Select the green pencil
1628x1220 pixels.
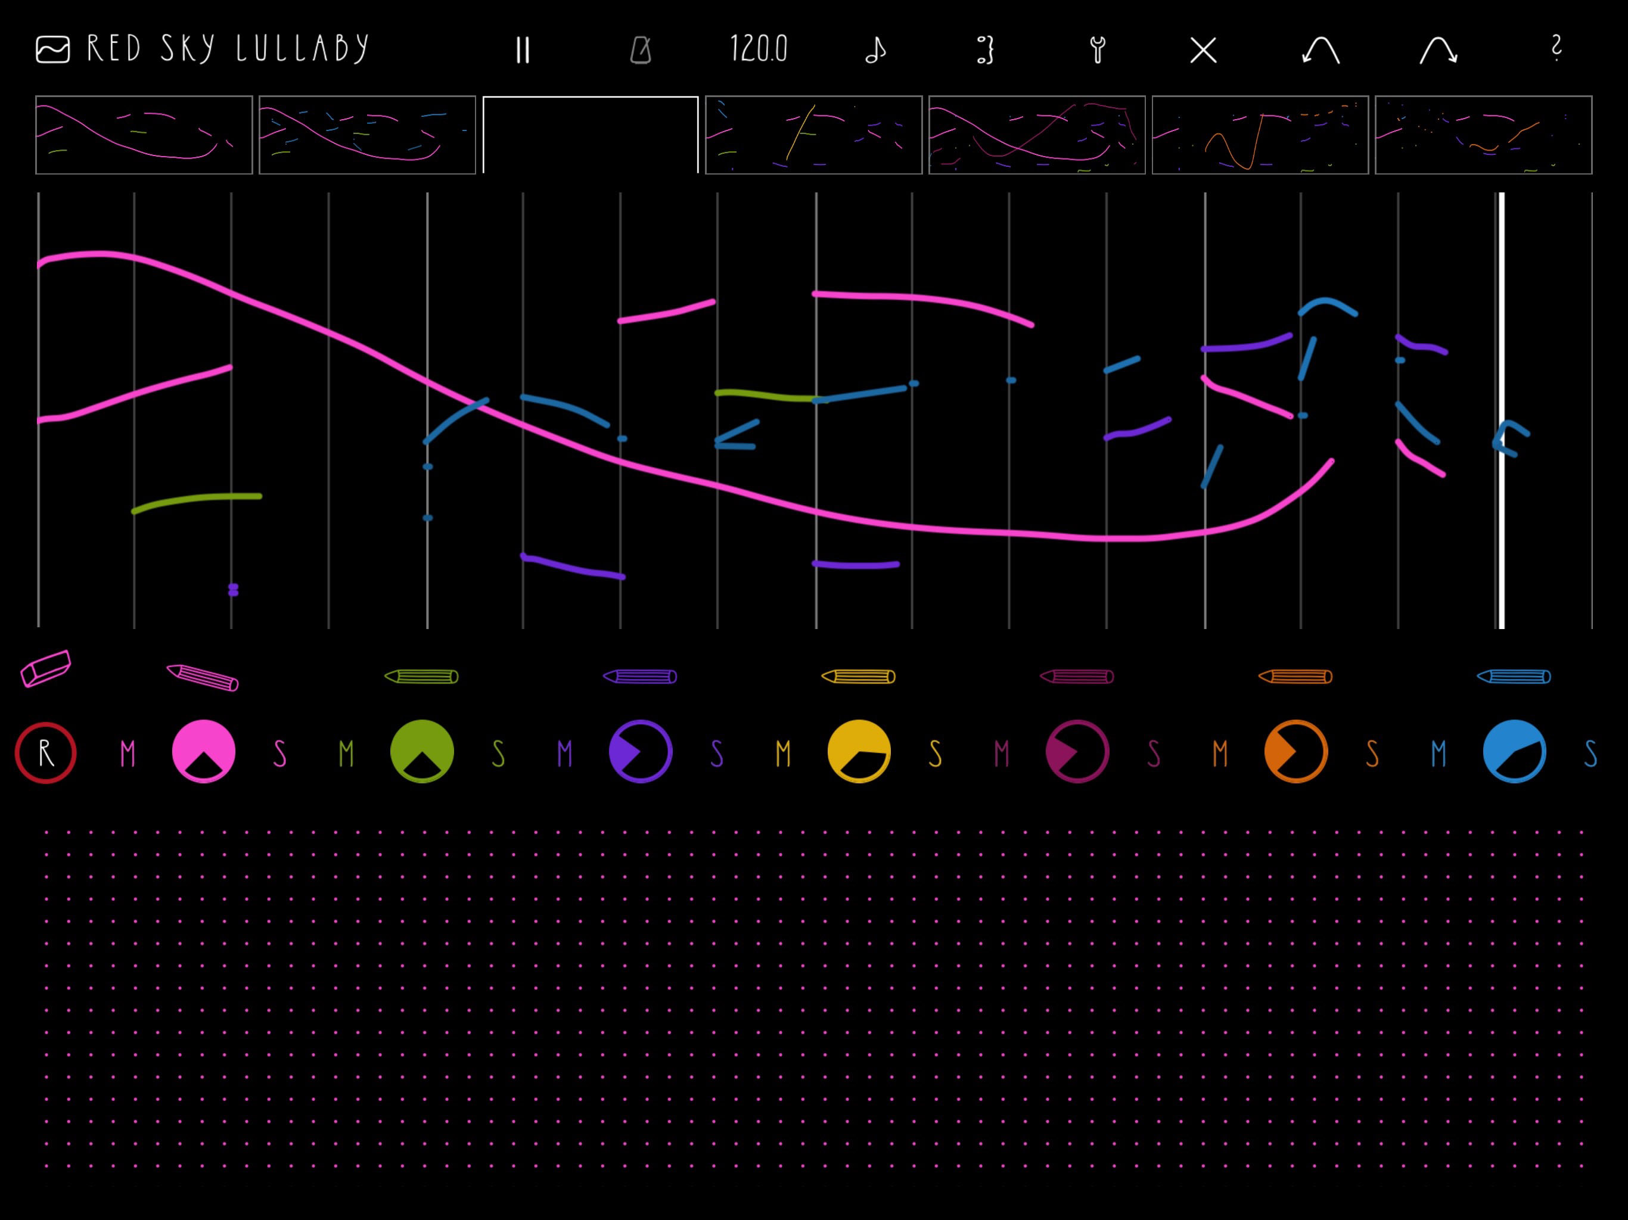[x=422, y=676]
